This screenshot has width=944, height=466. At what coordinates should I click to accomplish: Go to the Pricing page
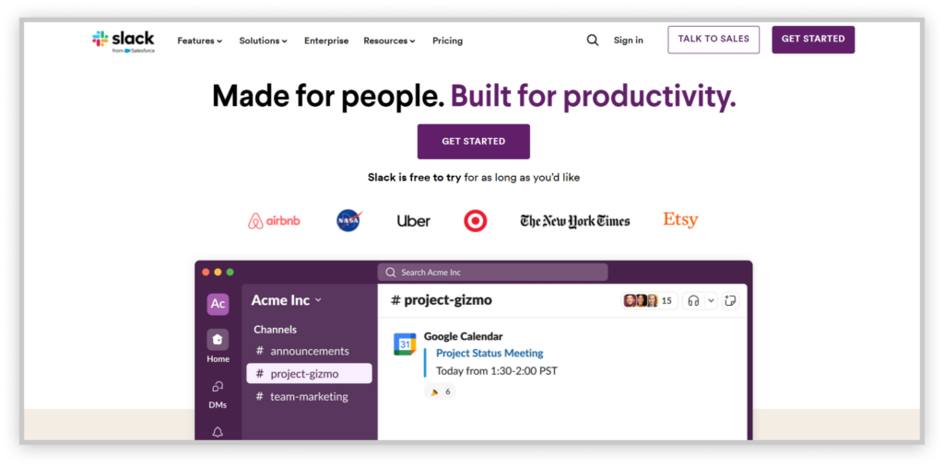[x=447, y=41]
